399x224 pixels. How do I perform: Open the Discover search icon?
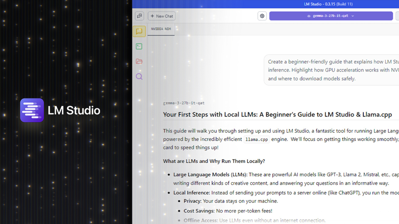(x=139, y=77)
